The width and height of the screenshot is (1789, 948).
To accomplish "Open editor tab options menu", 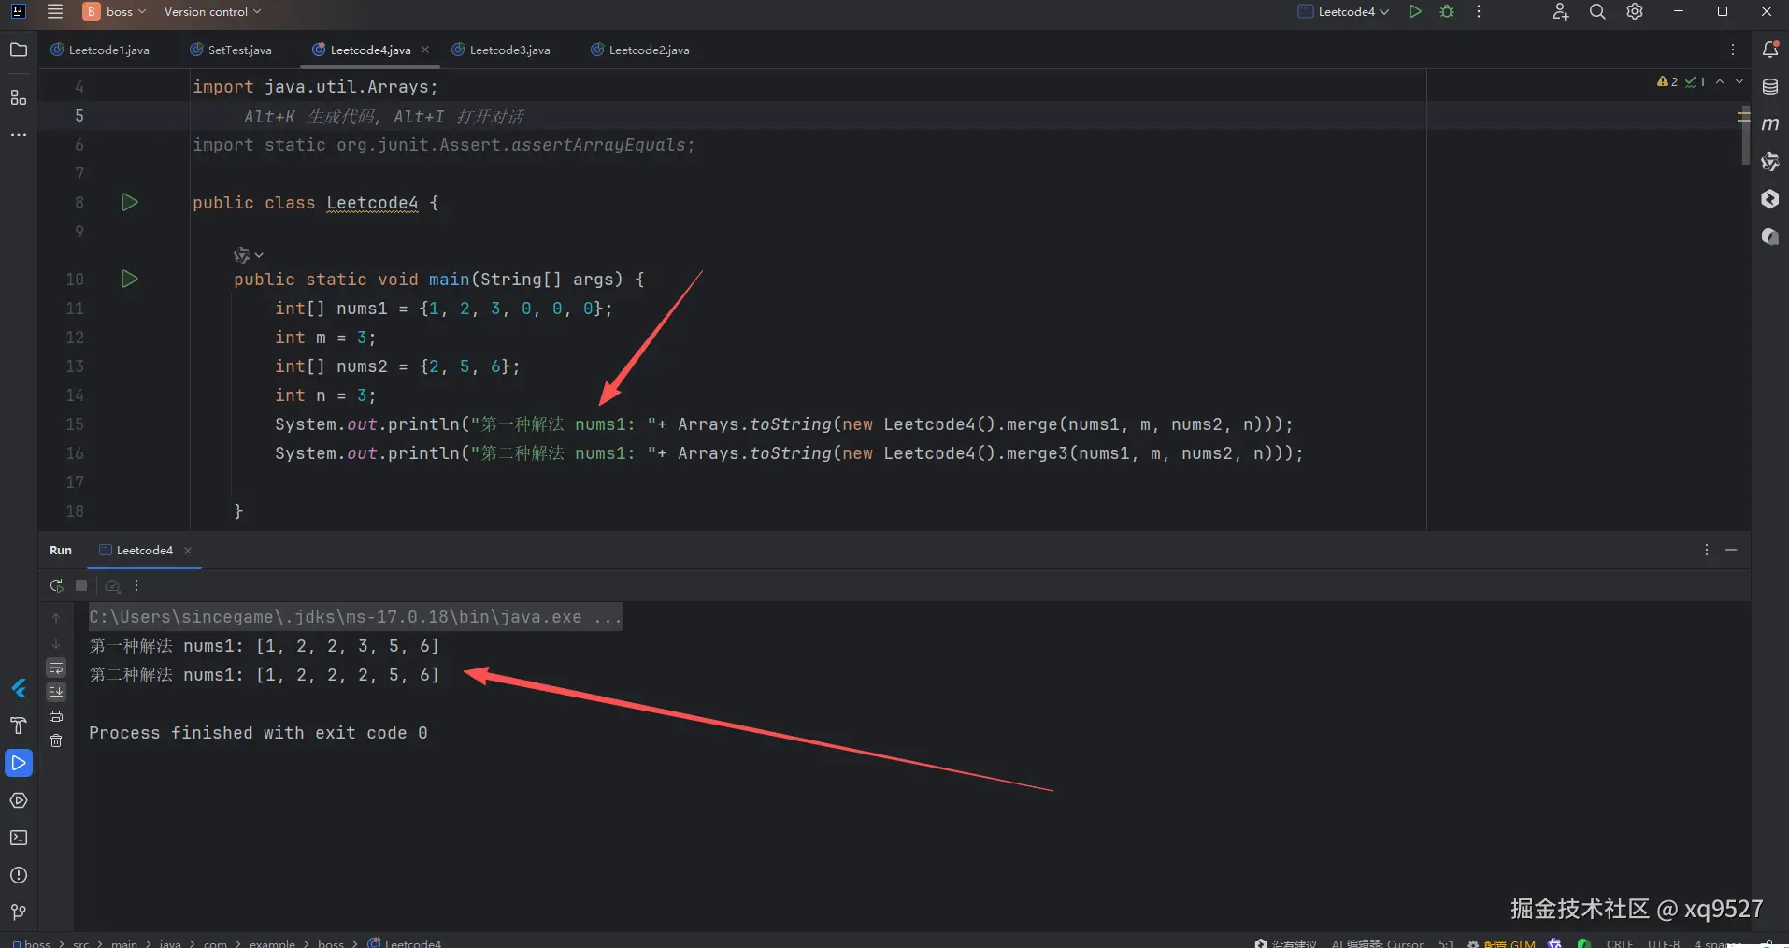I will pos(1733,50).
